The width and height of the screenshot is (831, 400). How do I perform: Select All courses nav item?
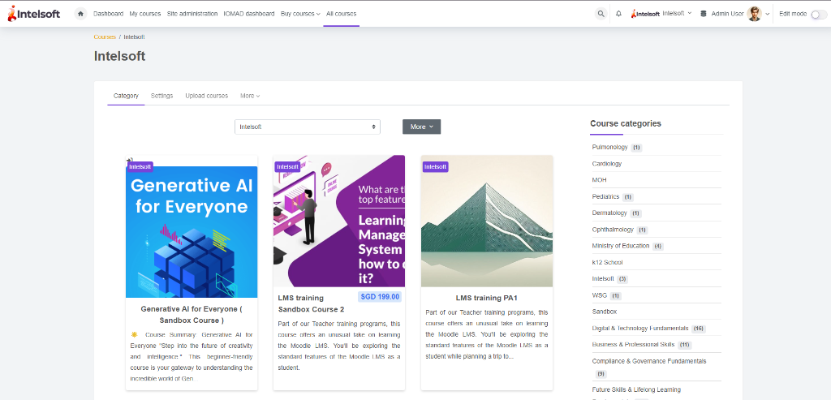click(x=342, y=14)
